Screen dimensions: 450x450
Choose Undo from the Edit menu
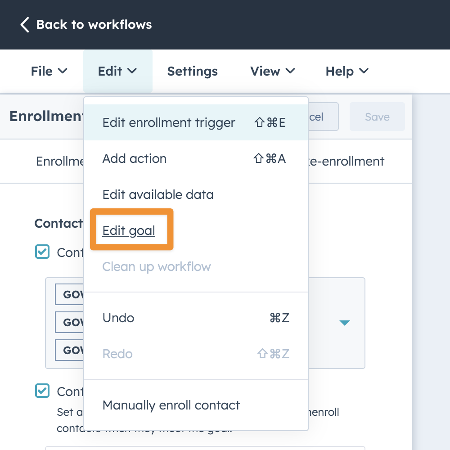coord(118,318)
